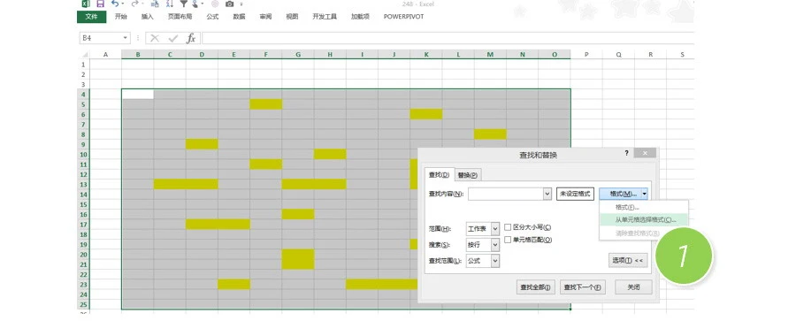The image size is (796, 321).
Task: Enable the 区分大小写 checkbox
Action: 508,227
